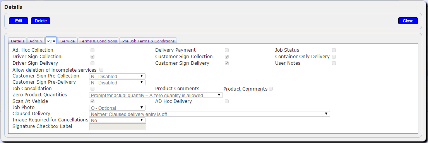Switch to the Details tab
Image resolution: width=428 pixels, height=143 pixels.
tap(18, 41)
